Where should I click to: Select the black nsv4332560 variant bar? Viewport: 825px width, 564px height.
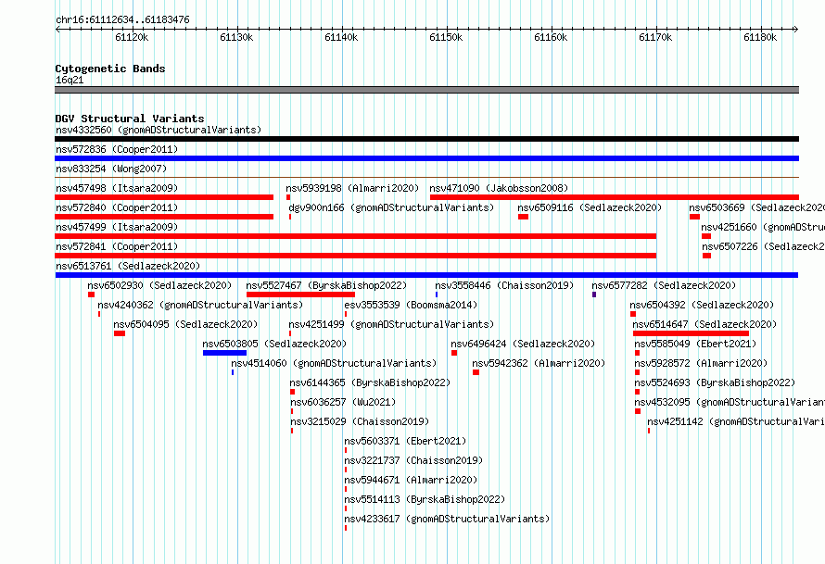[x=426, y=139]
